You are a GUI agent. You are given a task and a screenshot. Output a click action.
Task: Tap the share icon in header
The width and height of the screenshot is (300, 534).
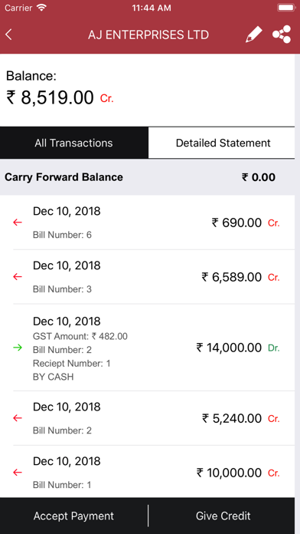[x=282, y=35]
